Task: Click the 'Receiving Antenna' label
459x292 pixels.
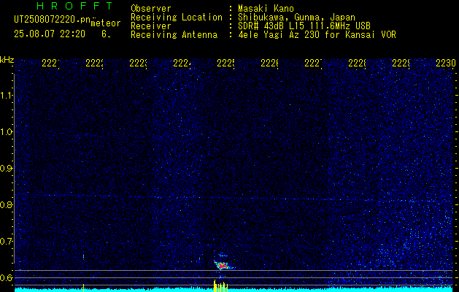Action: click(x=174, y=35)
